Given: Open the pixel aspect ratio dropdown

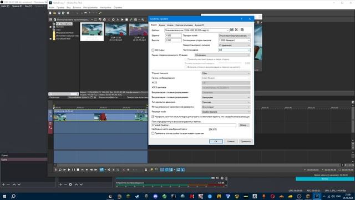Looking at the screenshot, I should (x=234, y=41).
